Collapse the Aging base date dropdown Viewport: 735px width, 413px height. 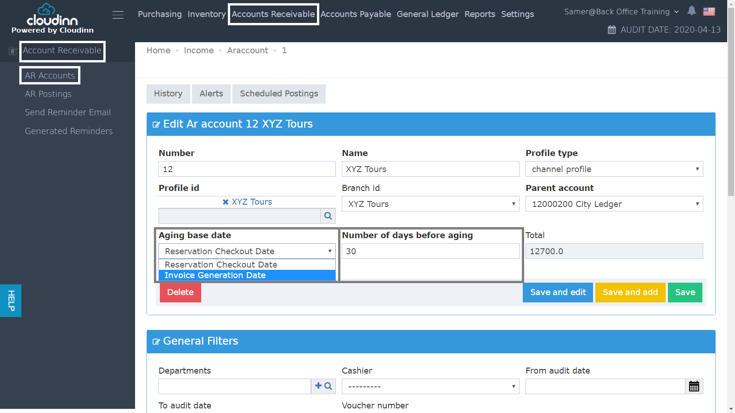click(x=247, y=251)
